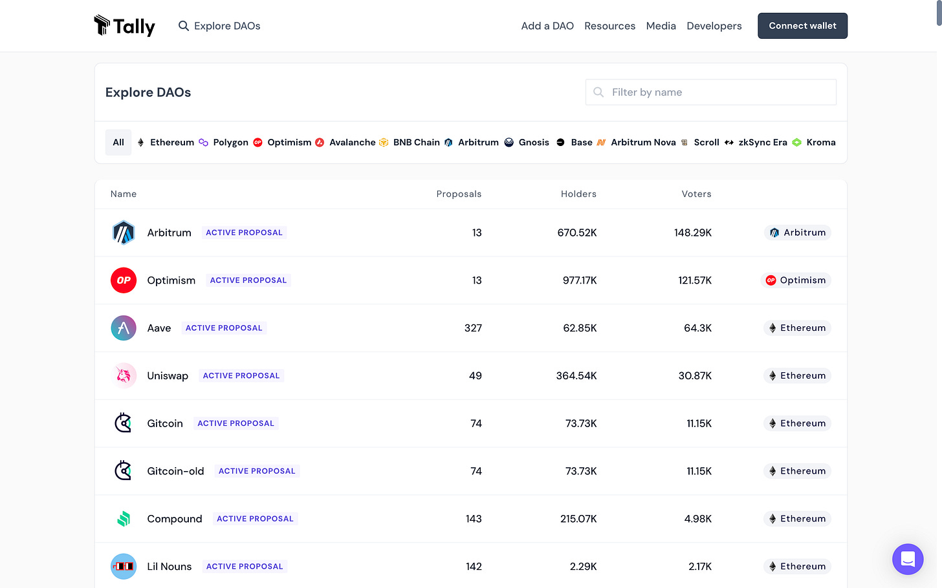Click the zkSync Era arrows icon
The width and height of the screenshot is (942, 588).
tap(729, 142)
